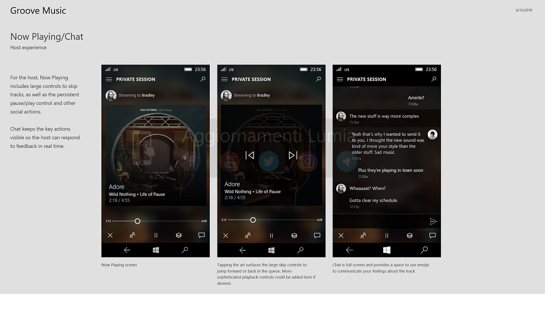This screenshot has width=545, height=312.
Task: Tap song title 'Adore' on Now Playing phone
Action: pos(117,187)
